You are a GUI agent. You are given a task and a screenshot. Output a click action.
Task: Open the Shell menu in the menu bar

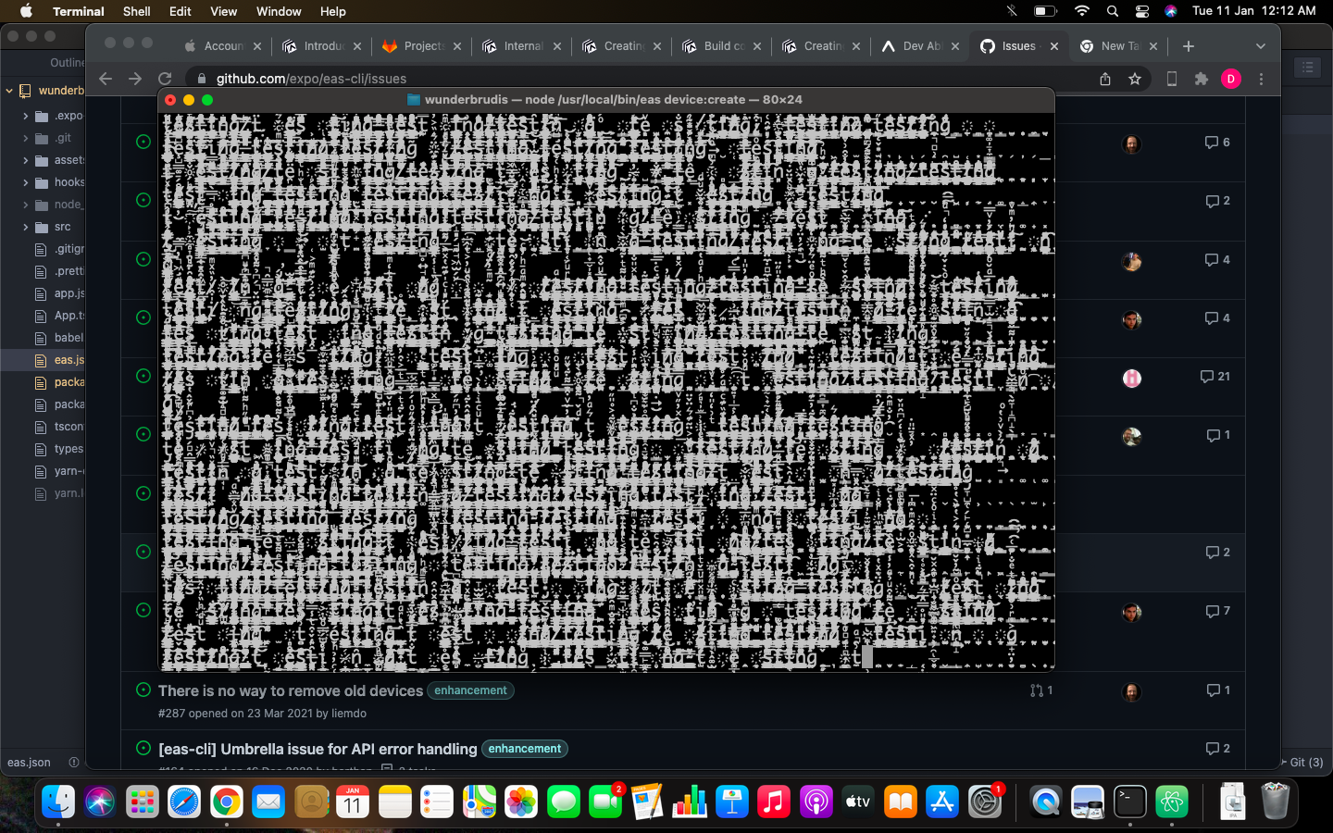pos(136,11)
